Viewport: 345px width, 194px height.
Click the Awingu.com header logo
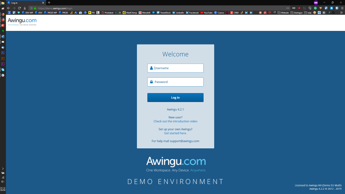(22, 22)
